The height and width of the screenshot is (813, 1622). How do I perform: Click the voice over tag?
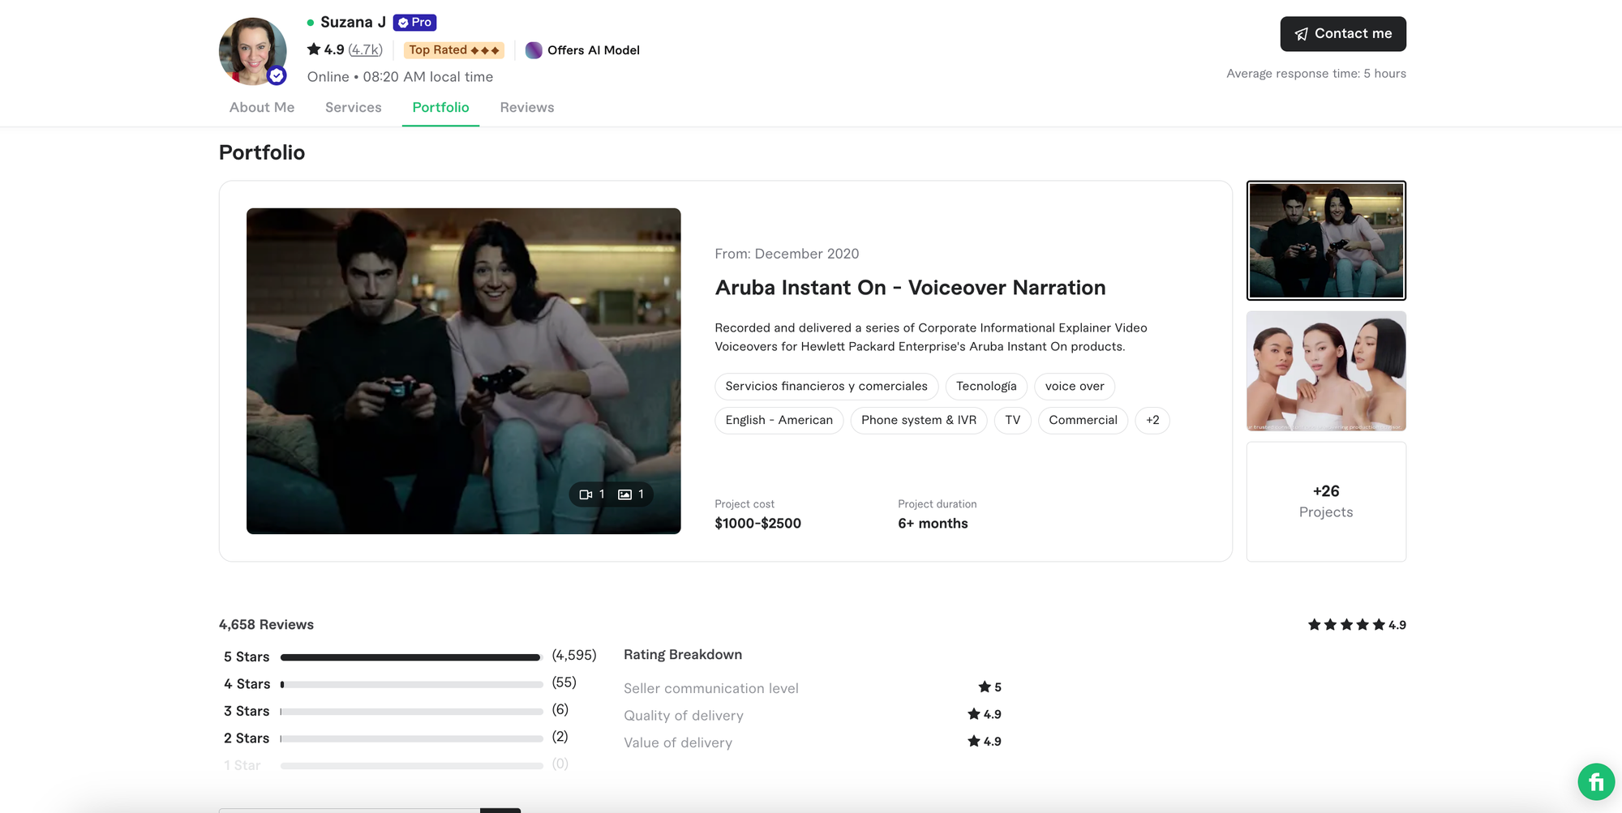[x=1075, y=387]
